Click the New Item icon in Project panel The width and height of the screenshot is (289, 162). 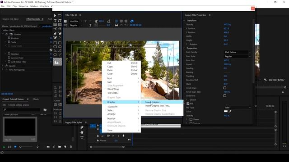(65, 147)
